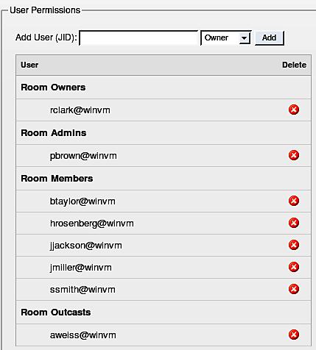Select the Room Admins group row
The width and height of the screenshot is (316, 350).
164,133
